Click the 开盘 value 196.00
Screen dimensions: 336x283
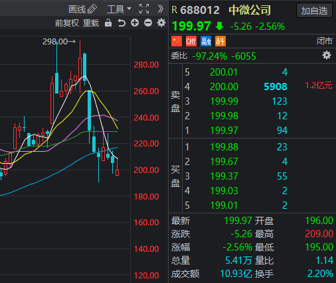[x=319, y=221]
